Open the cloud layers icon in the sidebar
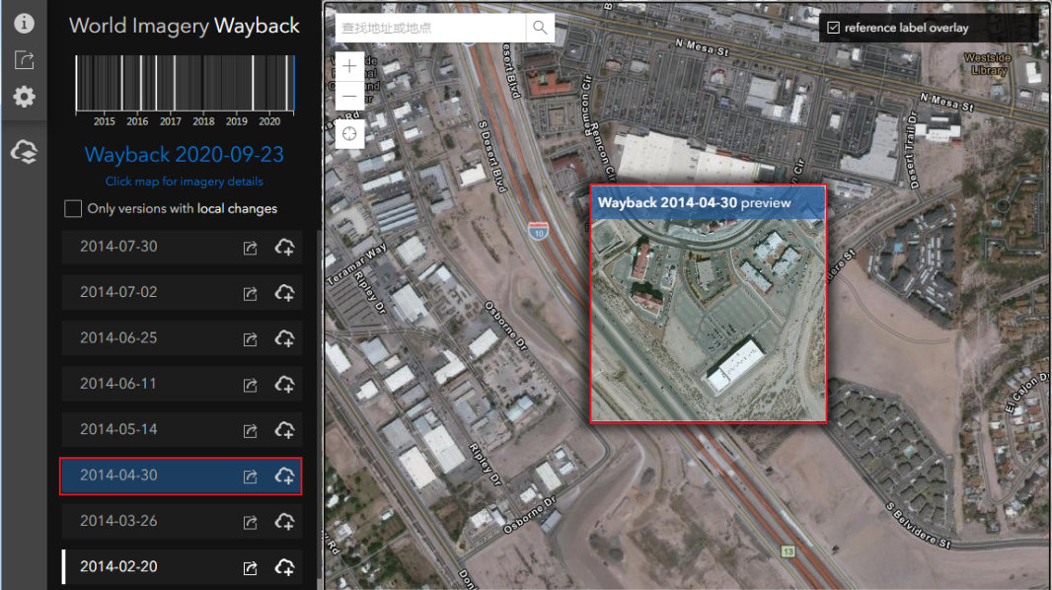The width and height of the screenshot is (1052, 590). tap(24, 152)
